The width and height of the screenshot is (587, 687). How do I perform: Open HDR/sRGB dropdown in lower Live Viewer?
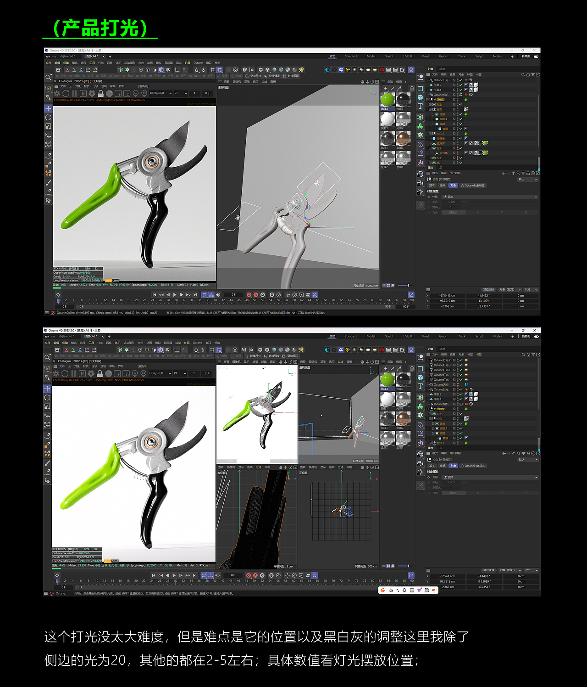tap(160, 373)
